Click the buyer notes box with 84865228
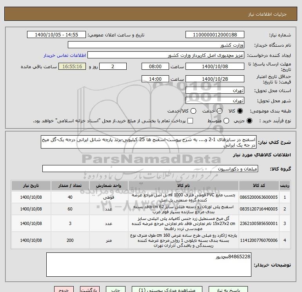 tap(149, 265)
